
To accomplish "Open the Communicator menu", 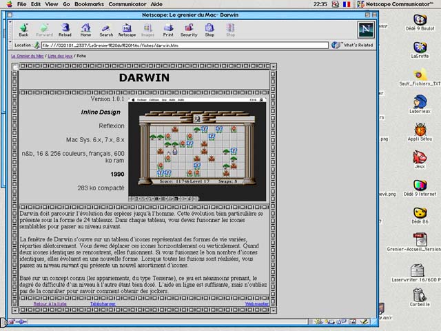I will [x=127, y=4].
